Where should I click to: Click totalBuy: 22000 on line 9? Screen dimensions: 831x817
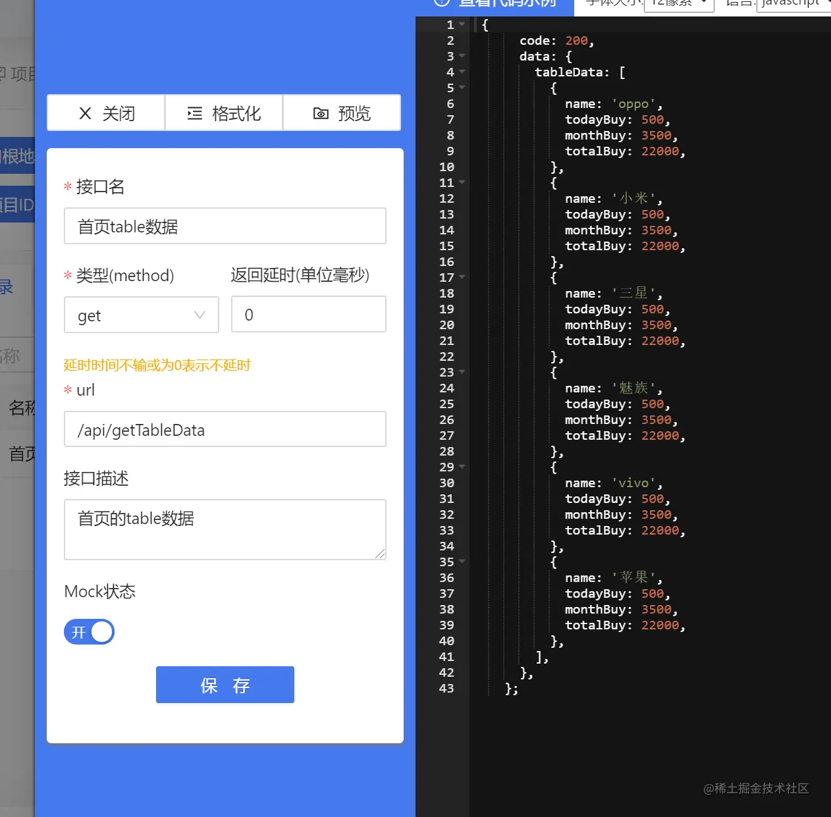point(626,151)
